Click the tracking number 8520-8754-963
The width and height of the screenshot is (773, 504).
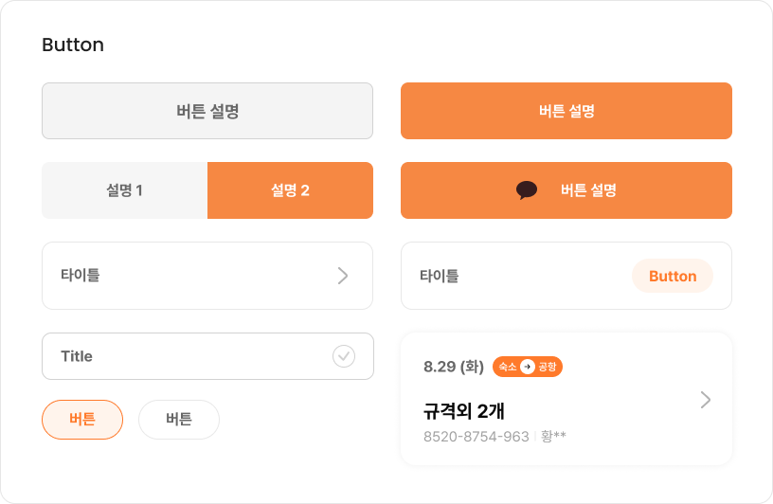pyautogui.click(x=476, y=437)
